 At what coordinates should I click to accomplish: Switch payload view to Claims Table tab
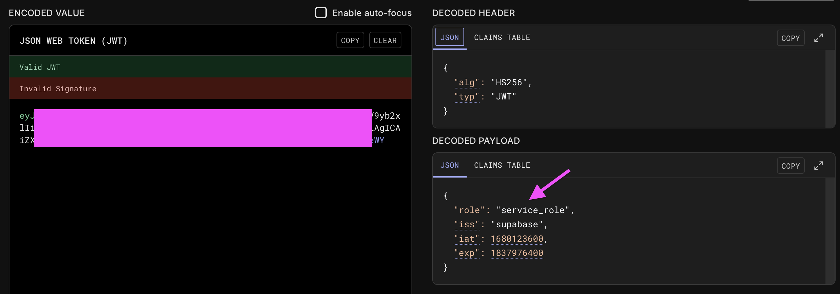pyautogui.click(x=502, y=165)
